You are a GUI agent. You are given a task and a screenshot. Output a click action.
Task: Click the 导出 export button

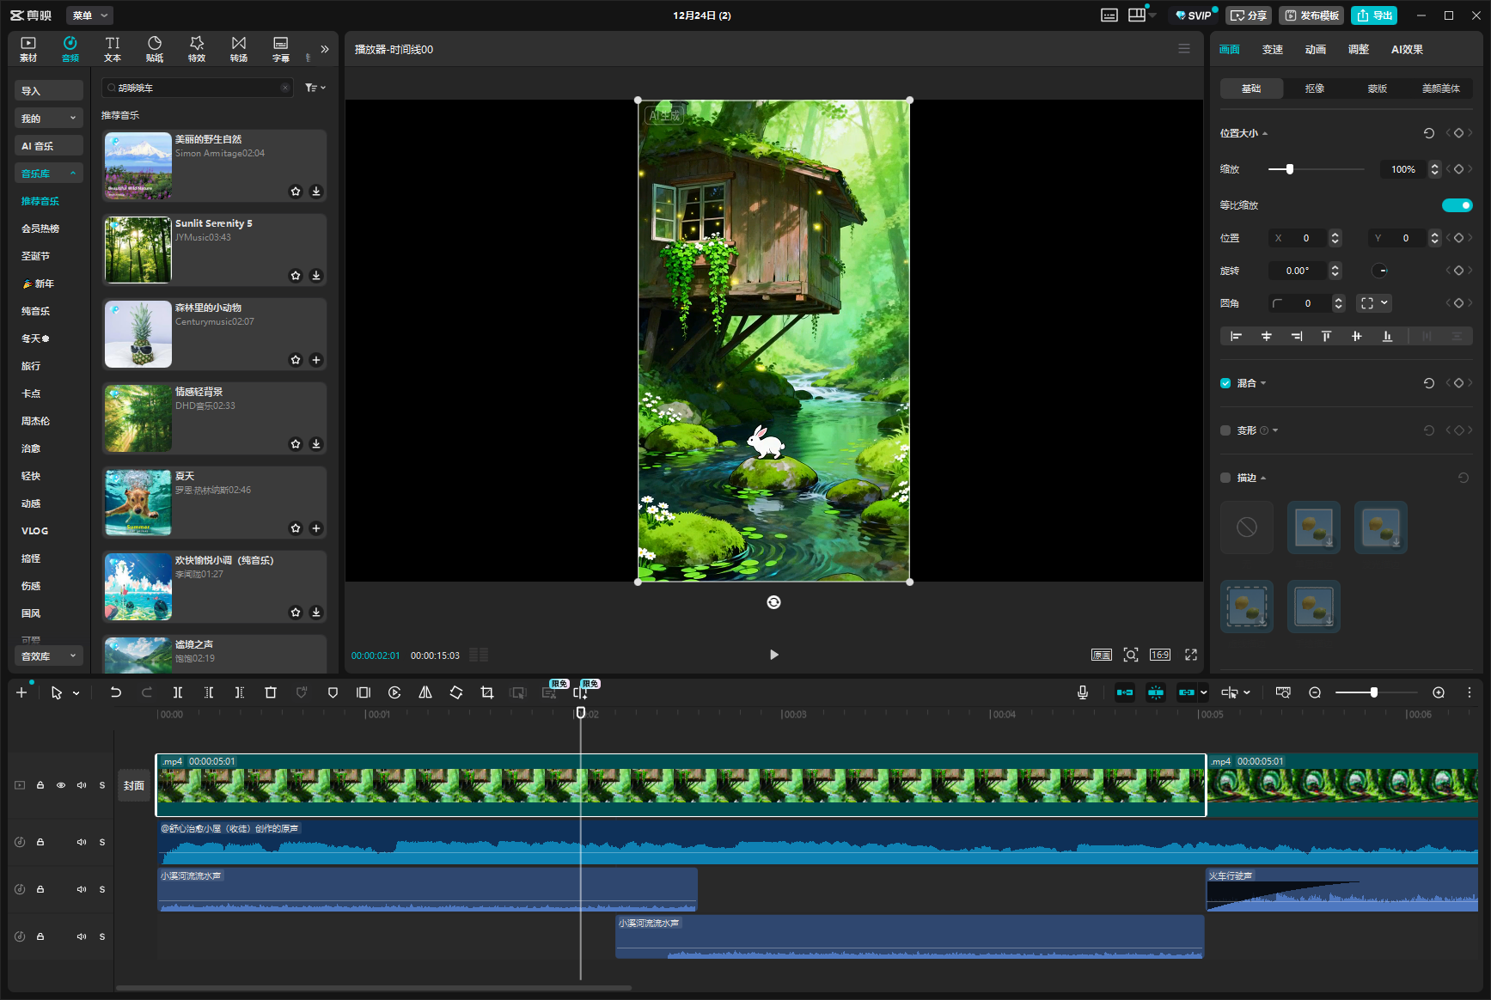point(1374,15)
